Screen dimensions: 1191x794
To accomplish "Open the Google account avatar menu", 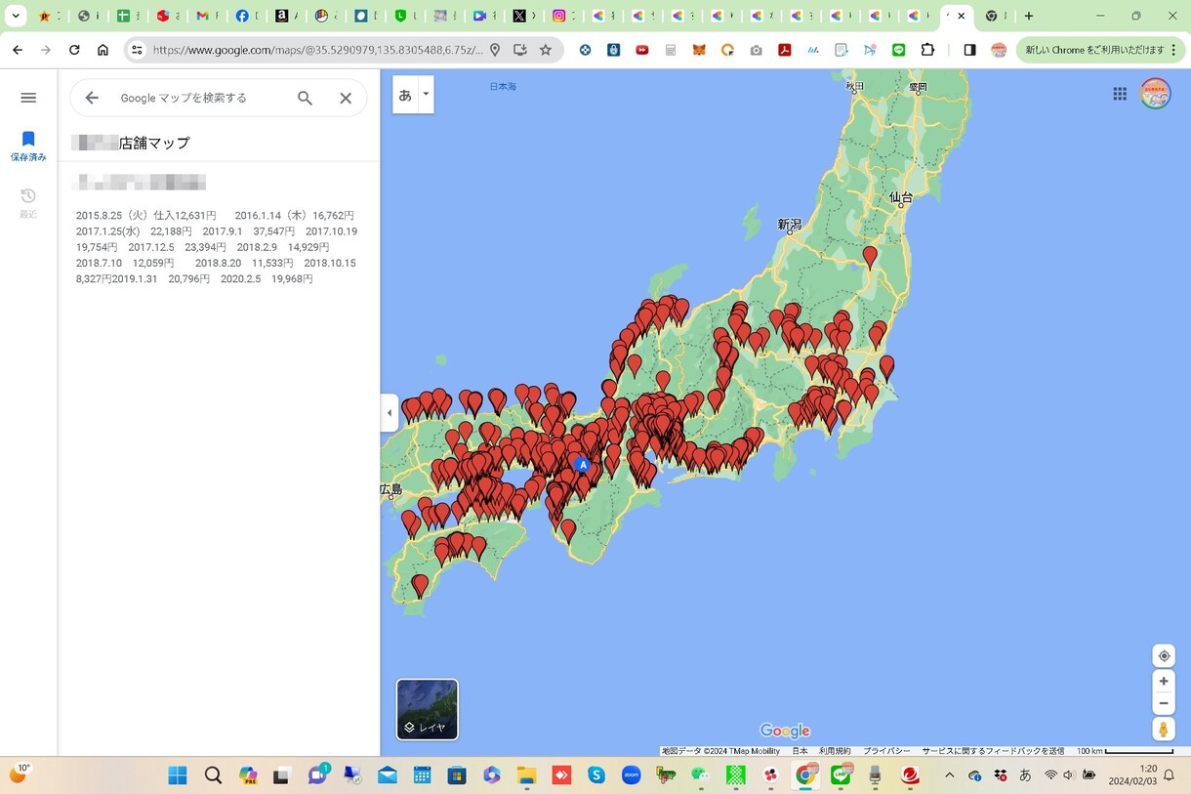I will coord(1156,94).
